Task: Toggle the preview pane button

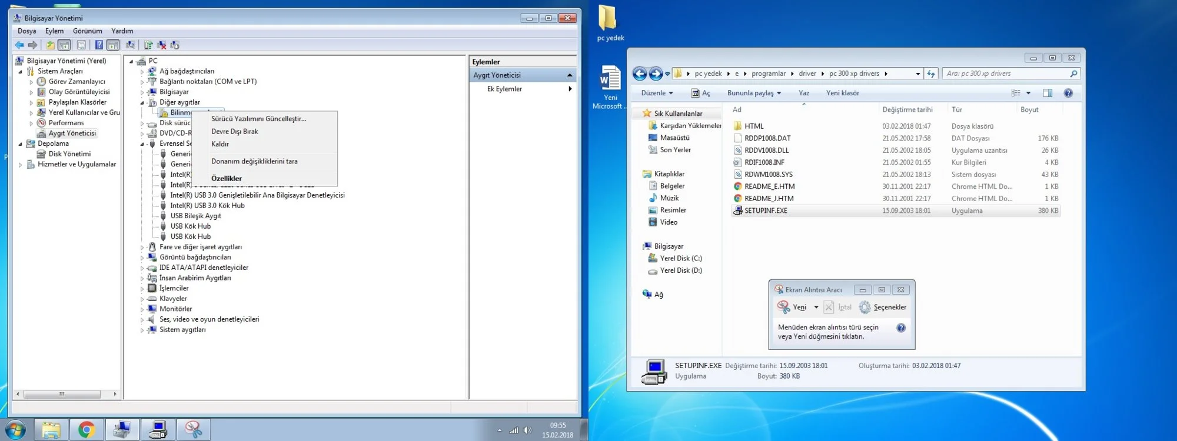Action: tap(1048, 93)
